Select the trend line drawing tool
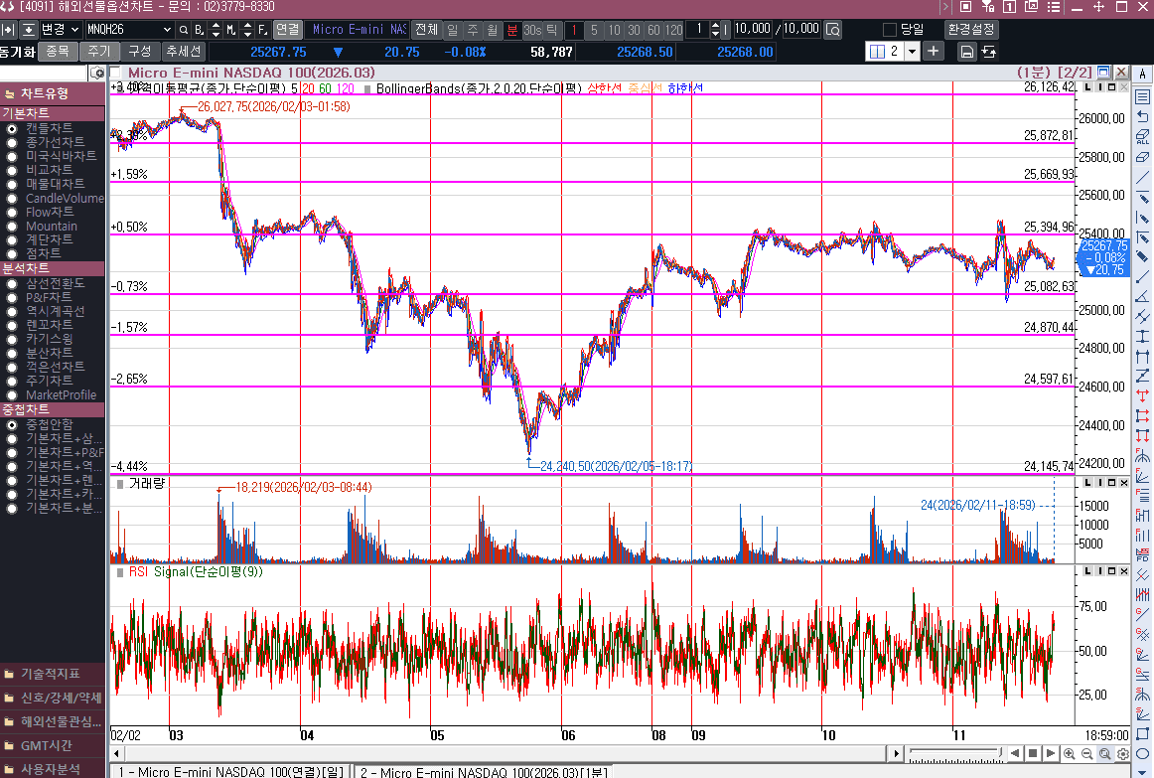The height and width of the screenshot is (778, 1154). (1142, 177)
